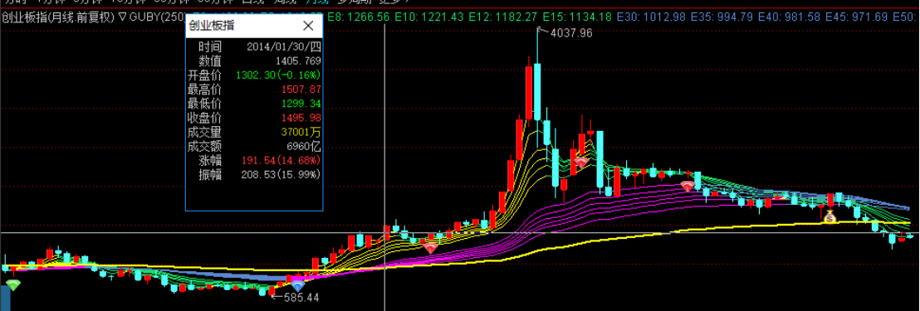Close the 创业板指 data popup
The image size is (920, 311).
point(308,25)
